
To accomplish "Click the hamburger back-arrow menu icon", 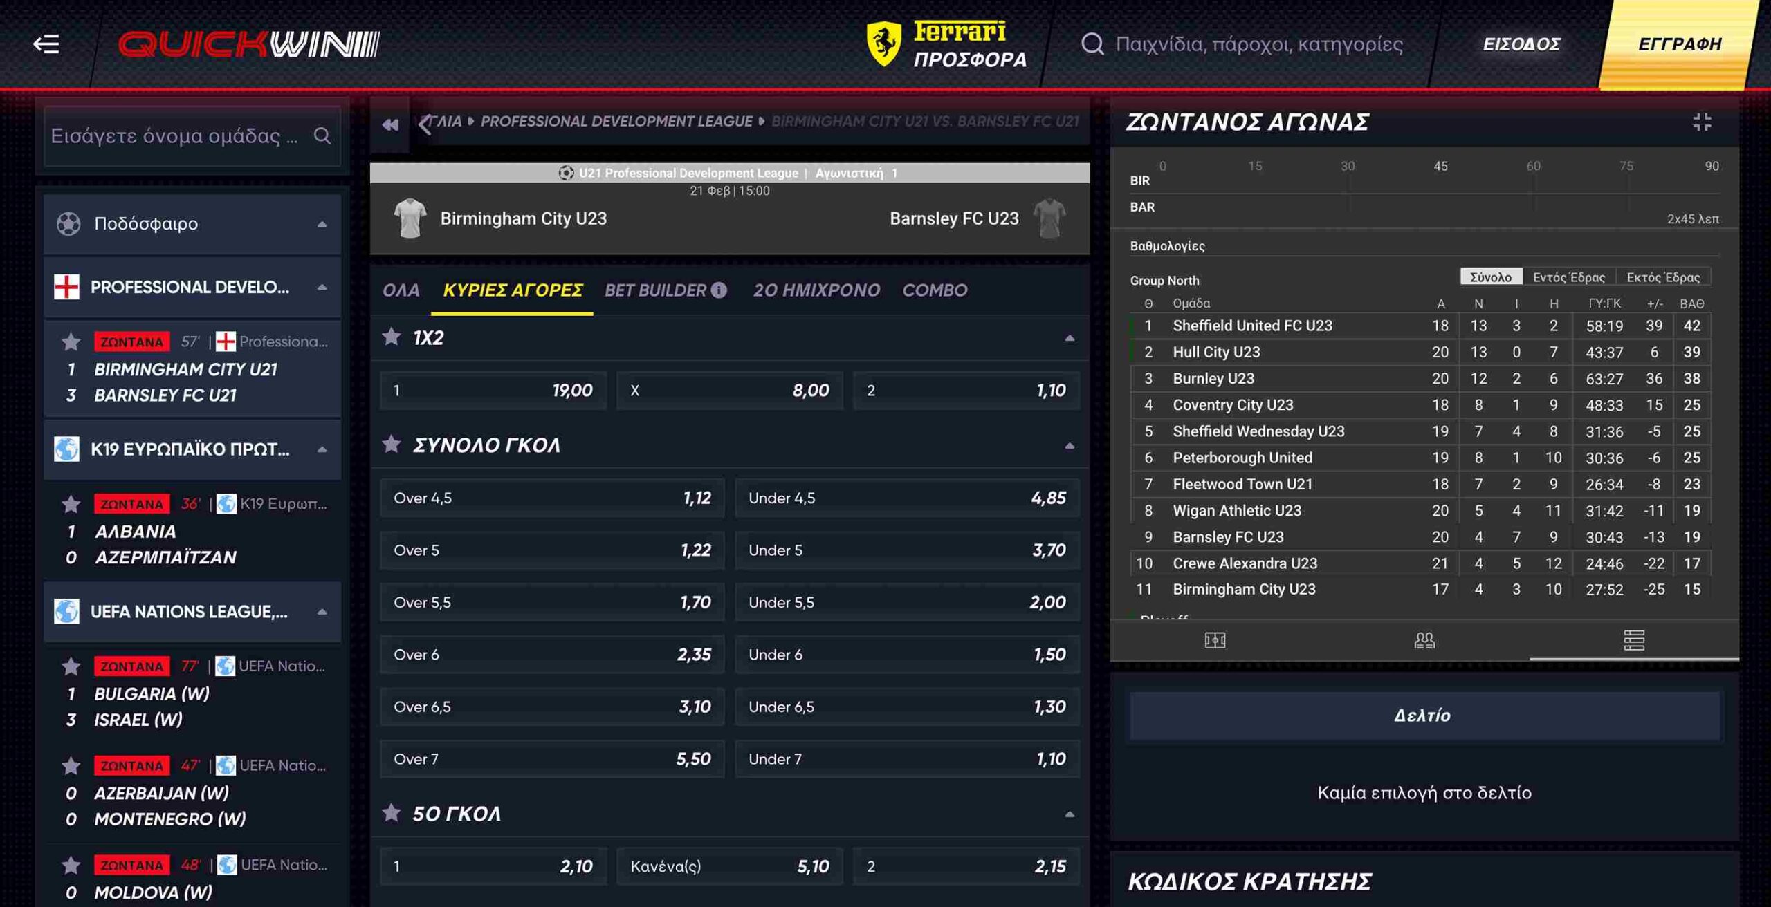I will pos(46,44).
